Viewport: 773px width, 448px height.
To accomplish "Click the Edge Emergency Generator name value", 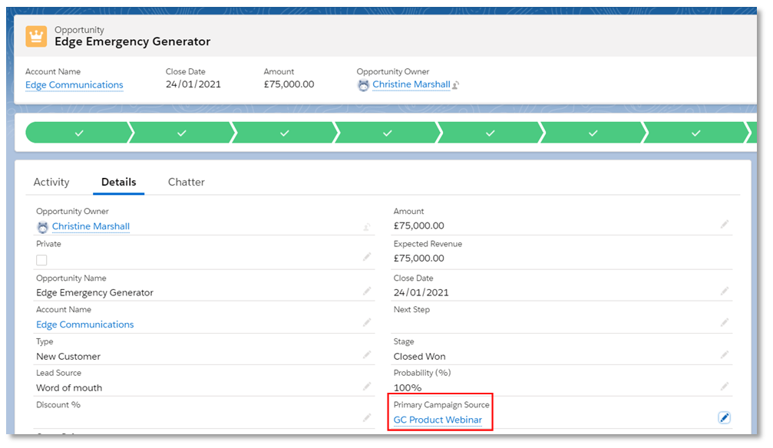I will click(x=94, y=293).
